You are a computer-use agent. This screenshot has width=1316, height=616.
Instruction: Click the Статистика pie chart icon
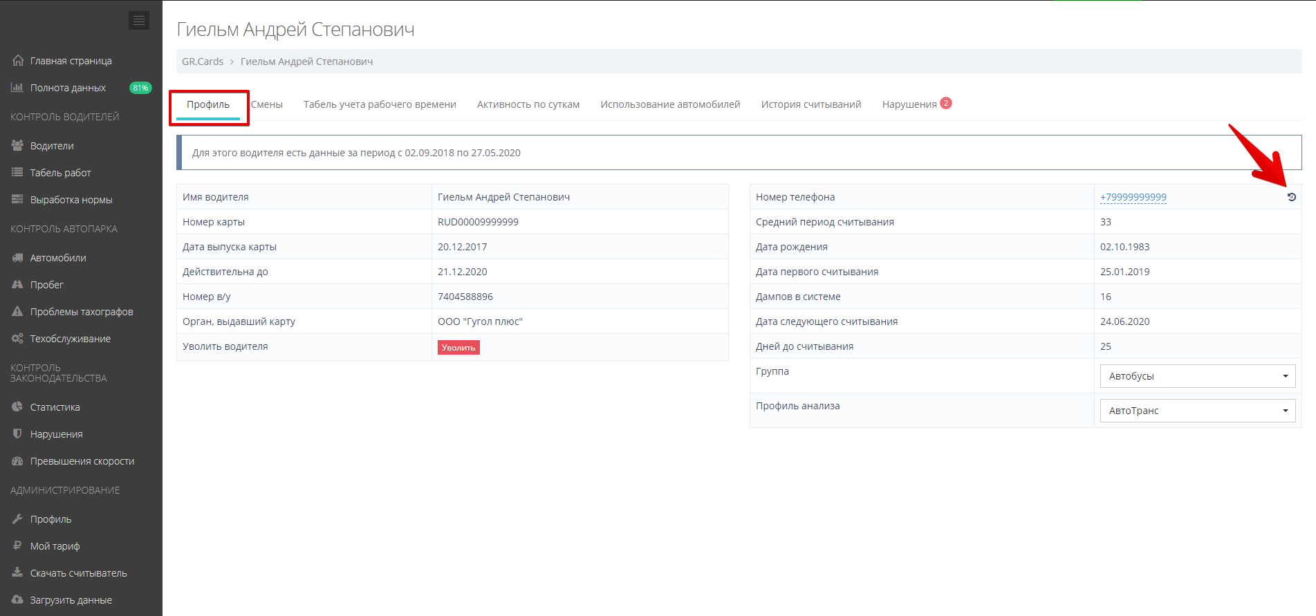[x=18, y=407]
